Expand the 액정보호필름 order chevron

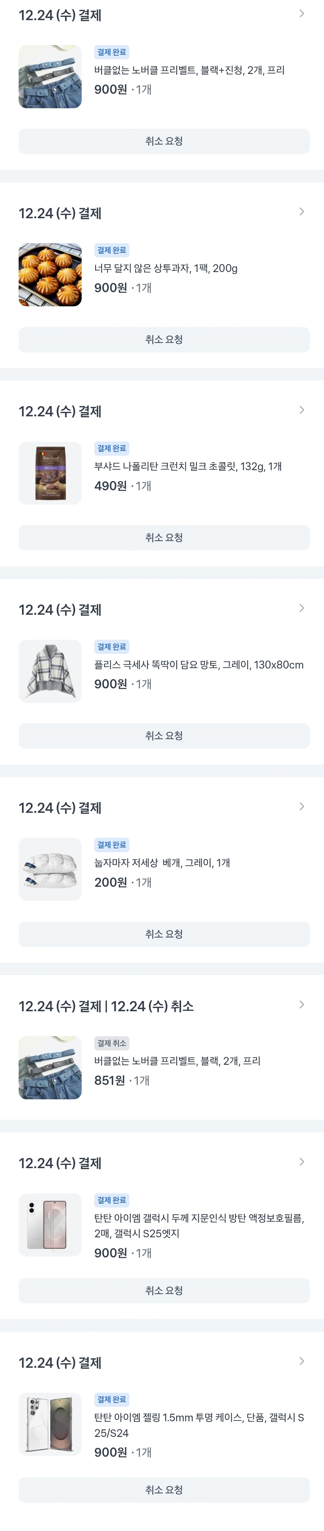301,1161
